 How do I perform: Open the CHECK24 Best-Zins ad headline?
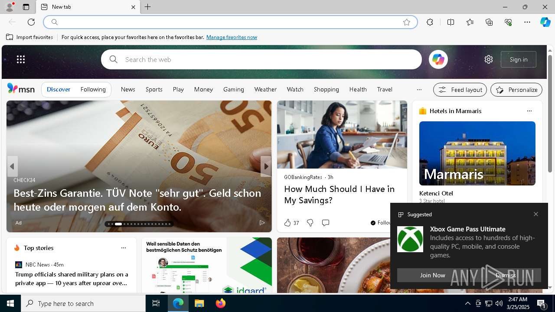coord(137,200)
